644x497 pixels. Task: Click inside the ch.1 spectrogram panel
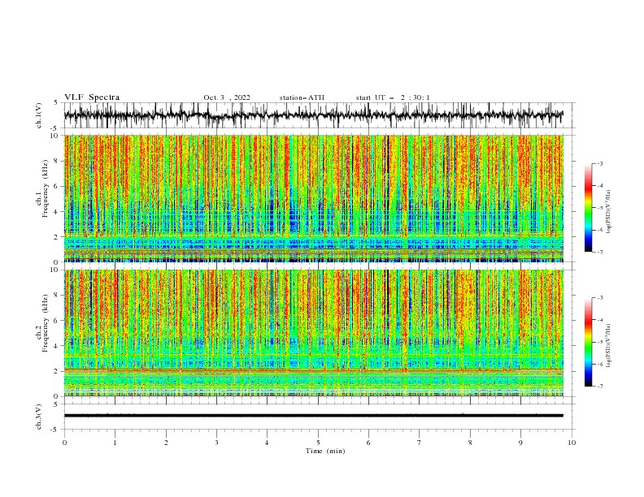coord(314,198)
